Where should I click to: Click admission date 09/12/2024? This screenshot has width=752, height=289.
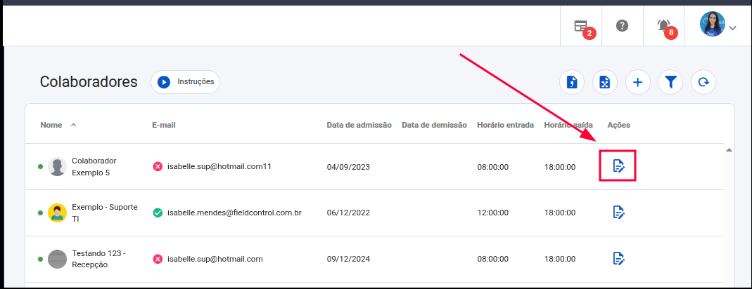click(348, 260)
